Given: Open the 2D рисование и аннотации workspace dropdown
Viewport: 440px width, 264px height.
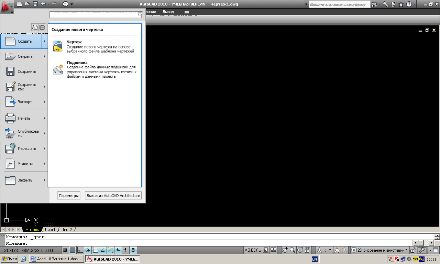Looking at the screenshot, I should pyautogui.click(x=380, y=250).
